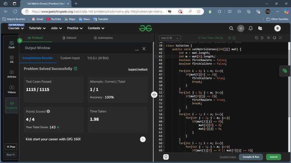This screenshot has width=291, height=163.
Task: Select the Compilation Results tab
Action: 37,58
